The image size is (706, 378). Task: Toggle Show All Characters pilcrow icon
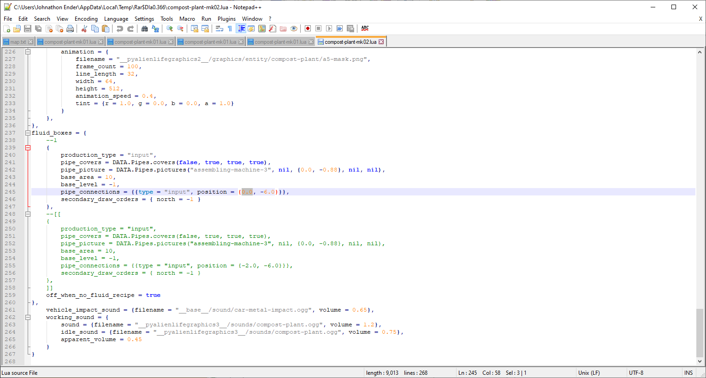tap(230, 29)
